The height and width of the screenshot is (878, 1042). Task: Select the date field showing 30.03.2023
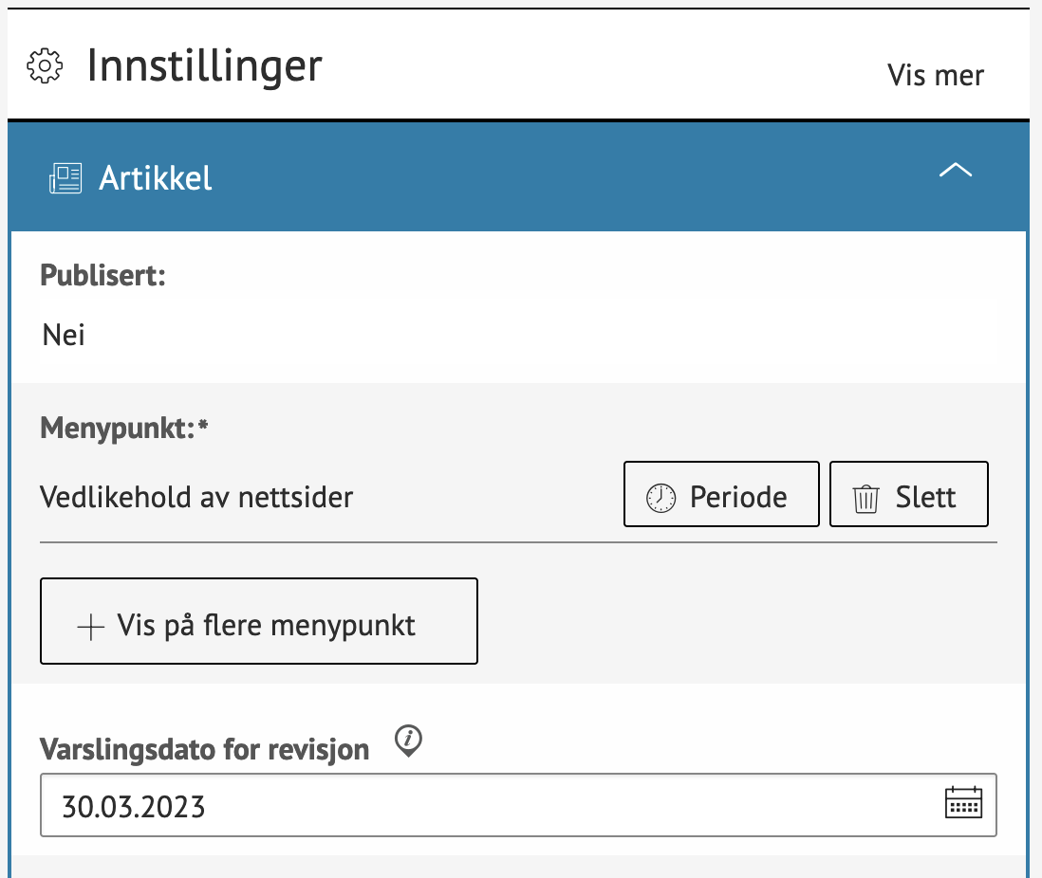pyautogui.click(x=380, y=805)
